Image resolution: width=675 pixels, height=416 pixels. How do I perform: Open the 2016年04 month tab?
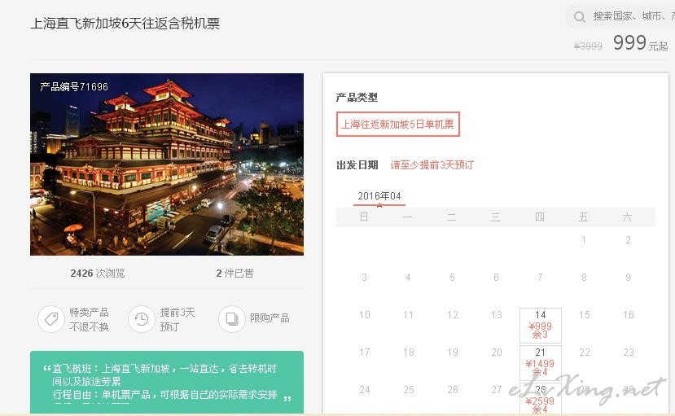[x=379, y=196]
